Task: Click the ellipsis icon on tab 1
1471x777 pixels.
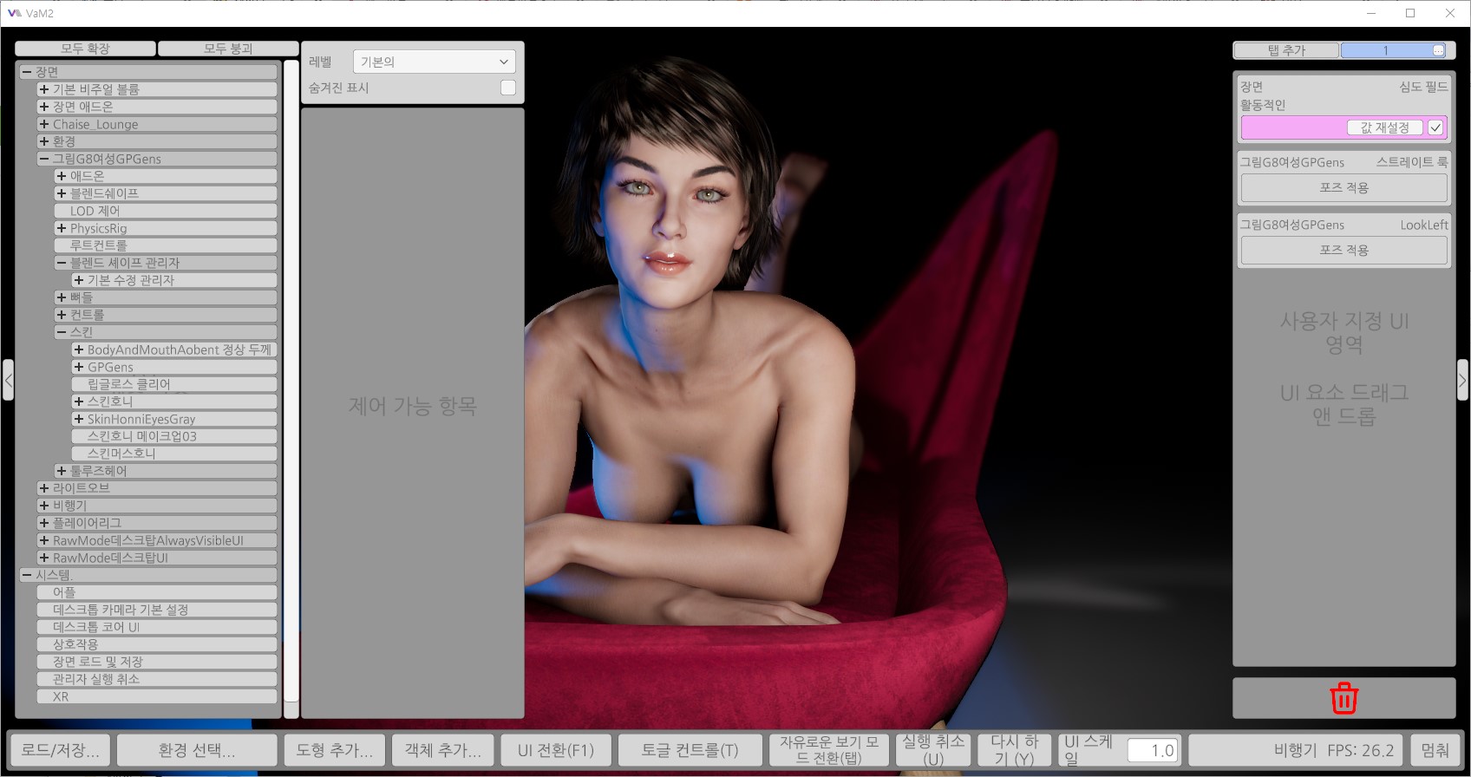Action: (x=1438, y=50)
